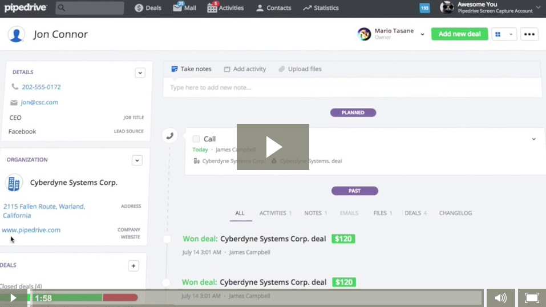The width and height of the screenshot is (546, 307).
Task: Play the video using the center play button
Action: pyautogui.click(x=273, y=147)
